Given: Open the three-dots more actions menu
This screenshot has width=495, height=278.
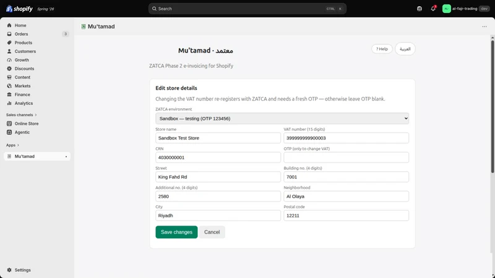Looking at the screenshot, I should pos(484,27).
